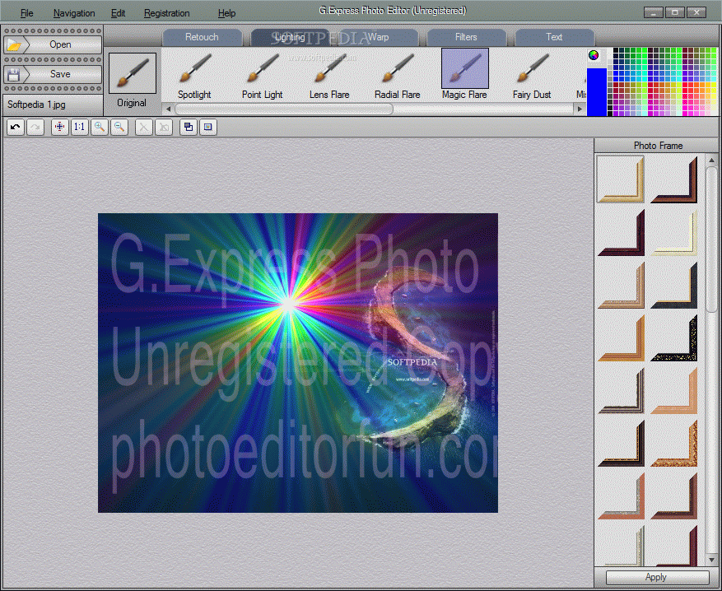Click the Zoom Out magnifier icon
Image resolution: width=722 pixels, height=591 pixels.
119,127
